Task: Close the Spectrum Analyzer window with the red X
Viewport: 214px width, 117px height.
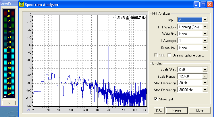Action: click(x=210, y=5)
